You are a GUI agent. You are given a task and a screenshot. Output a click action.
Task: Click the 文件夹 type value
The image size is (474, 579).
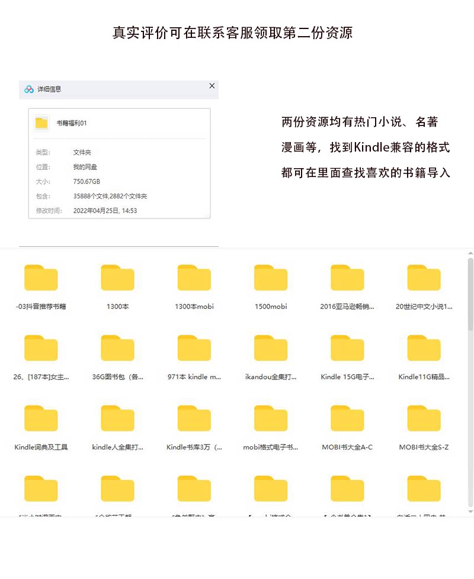(x=82, y=152)
